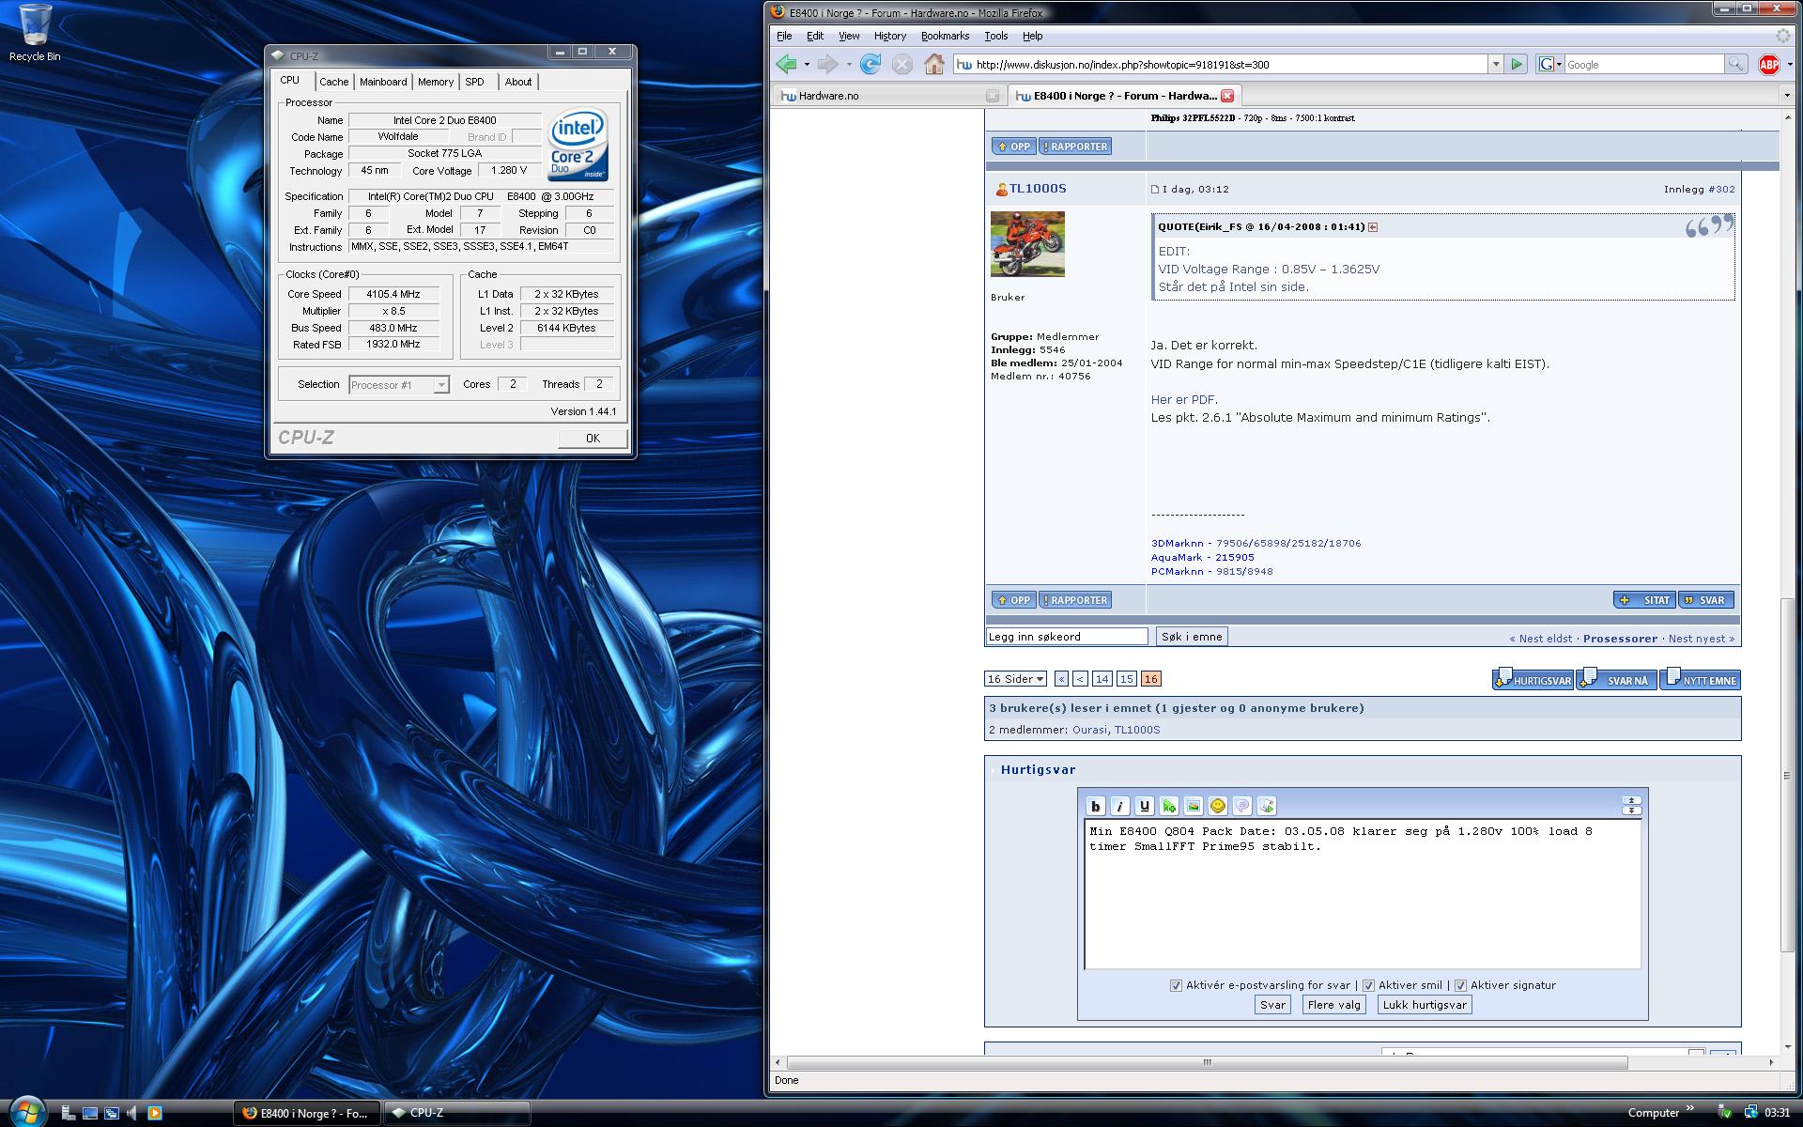Screen dimensions: 1803x1127
Task: Click the page vertical scrollbar thumb
Action: (1787, 776)
